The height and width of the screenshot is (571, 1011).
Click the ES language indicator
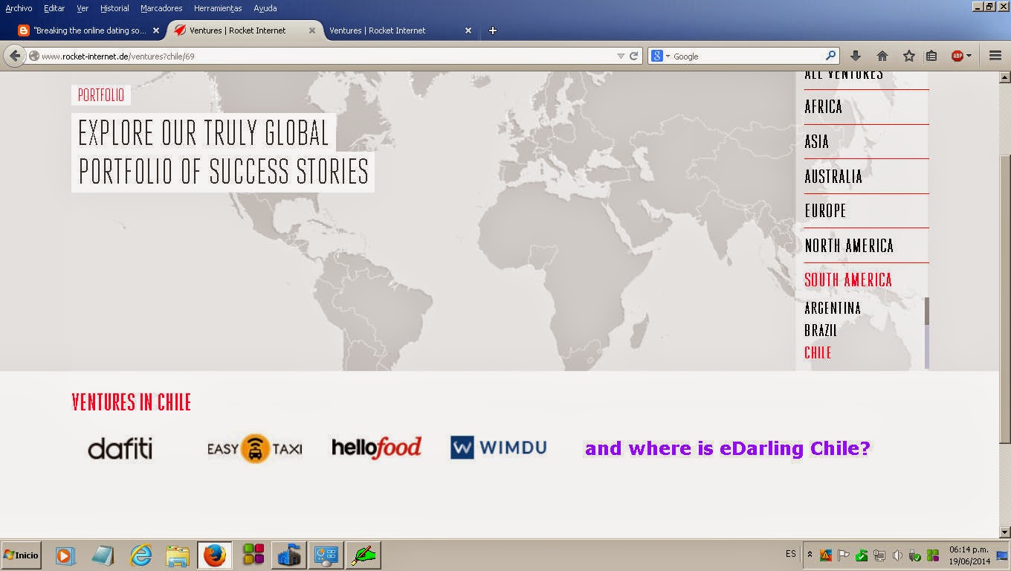[x=790, y=554]
